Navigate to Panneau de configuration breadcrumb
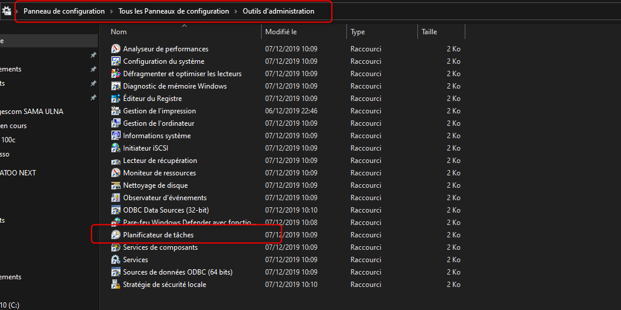Viewport: 621px width, 310px height. coord(64,11)
